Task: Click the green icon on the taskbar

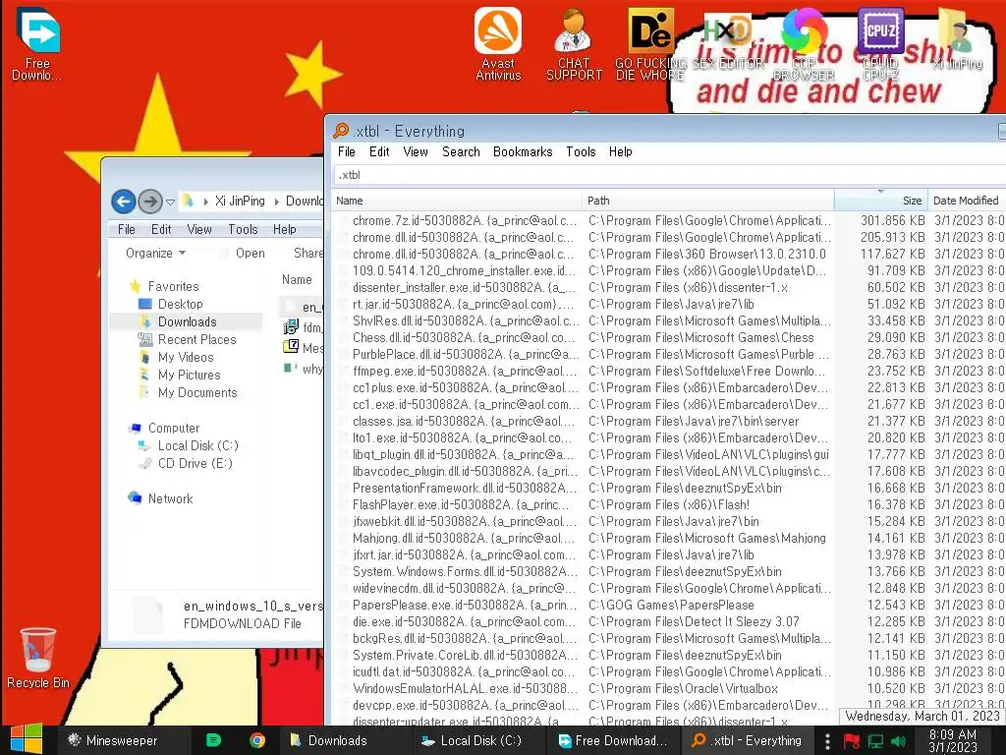Action: coord(213,740)
